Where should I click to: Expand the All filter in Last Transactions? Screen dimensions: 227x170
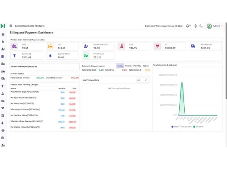pyautogui.click(x=143, y=80)
